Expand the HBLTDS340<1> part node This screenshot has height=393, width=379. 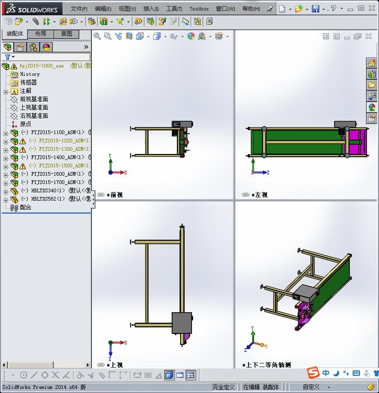[6, 192]
